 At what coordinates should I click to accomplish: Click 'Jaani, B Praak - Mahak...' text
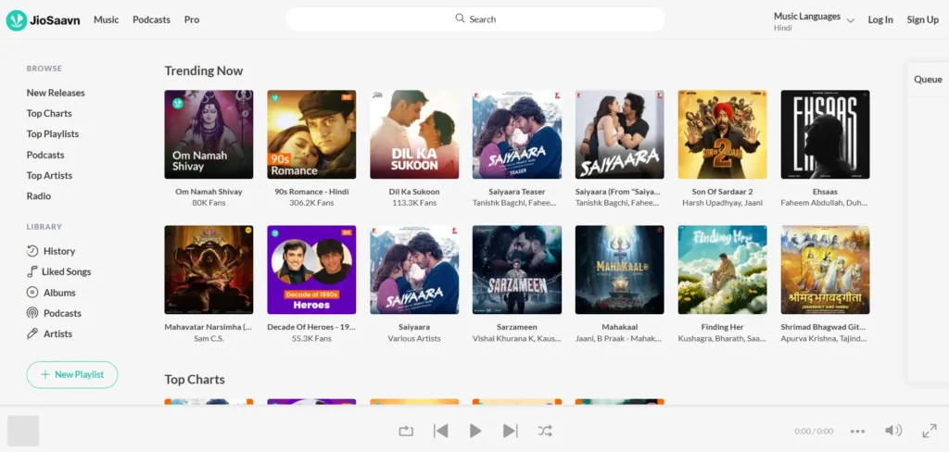coord(618,338)
